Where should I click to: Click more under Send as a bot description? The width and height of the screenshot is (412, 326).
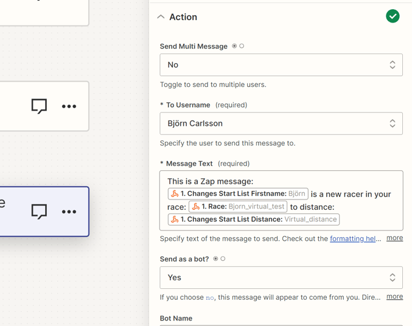pyautogui.click(x=395, y=297)
